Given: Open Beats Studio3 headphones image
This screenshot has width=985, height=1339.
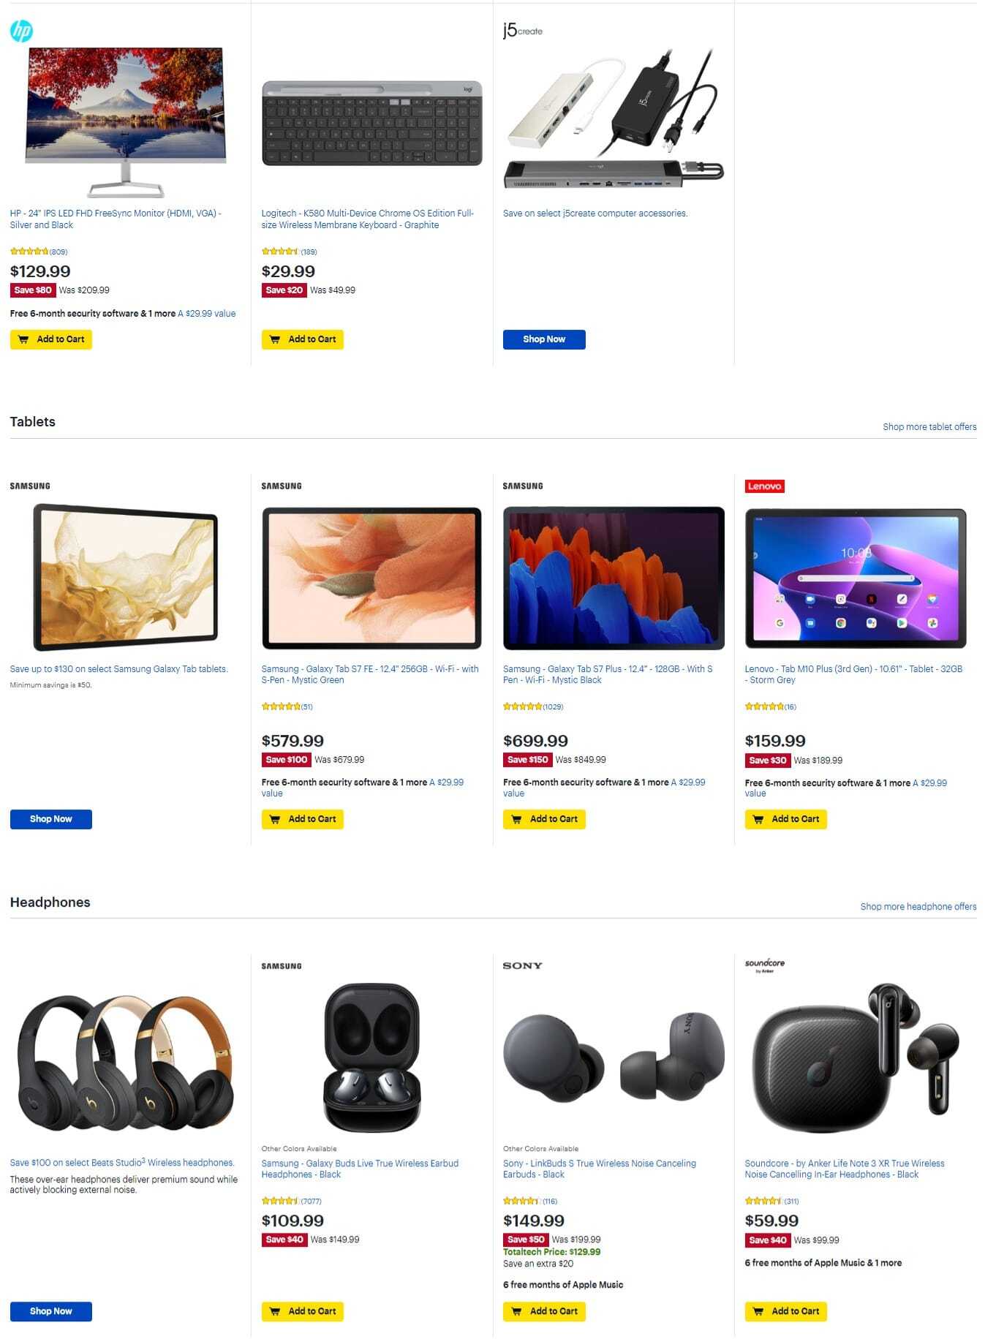Looking at the screenshot, I should click(x=125, y=1060).
